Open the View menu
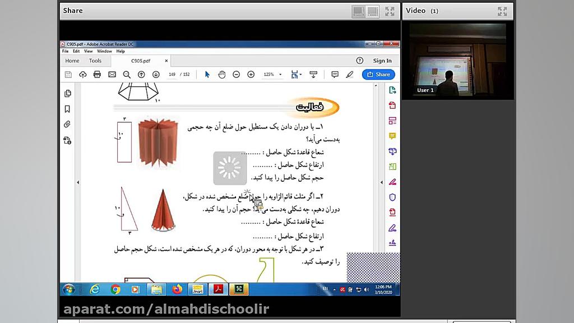The image size is (574, 323). click(88, 50)
